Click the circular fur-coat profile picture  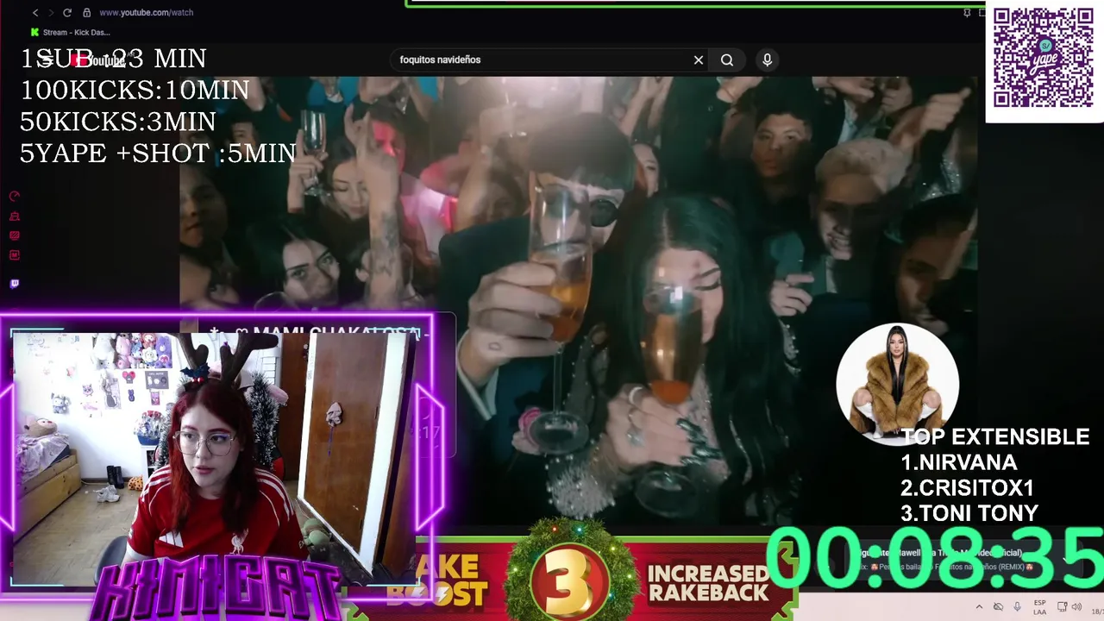(x=897, y=384)
